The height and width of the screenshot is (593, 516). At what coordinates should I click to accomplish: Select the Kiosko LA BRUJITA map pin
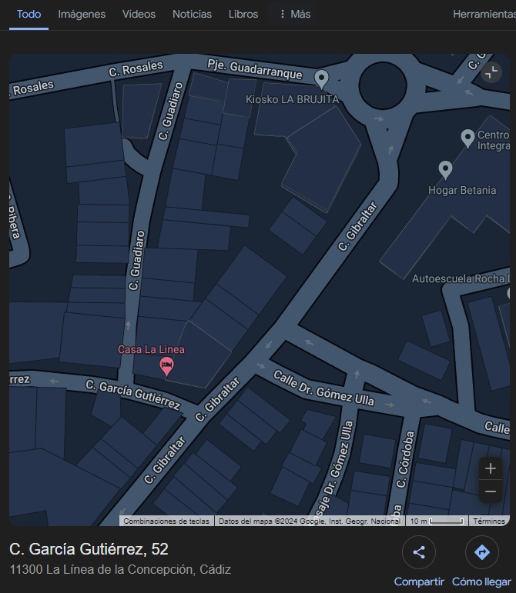pos(321,79)
